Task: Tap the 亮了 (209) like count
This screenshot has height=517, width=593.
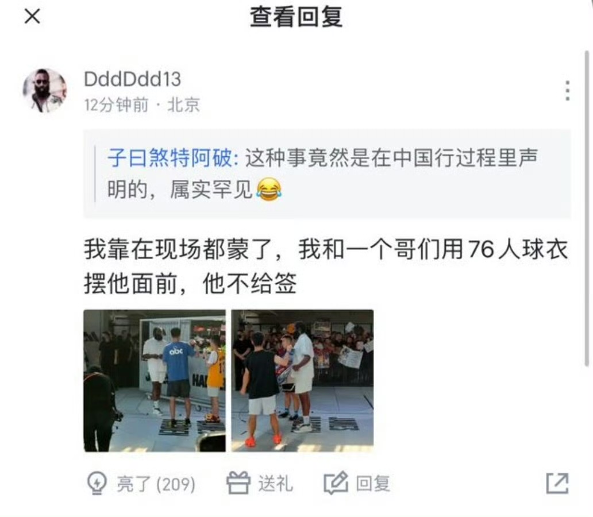Action: pyautogui.click(x=156, y=484)
